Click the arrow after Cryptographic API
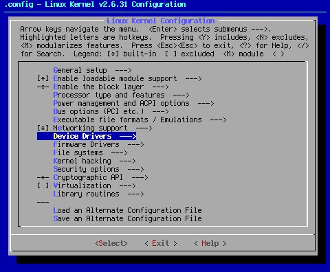The image size is (330, 272). 140,177
